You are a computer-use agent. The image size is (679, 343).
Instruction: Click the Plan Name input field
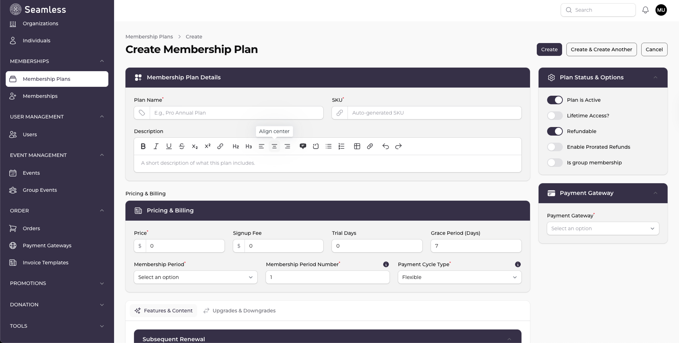(x=236, y=113)
